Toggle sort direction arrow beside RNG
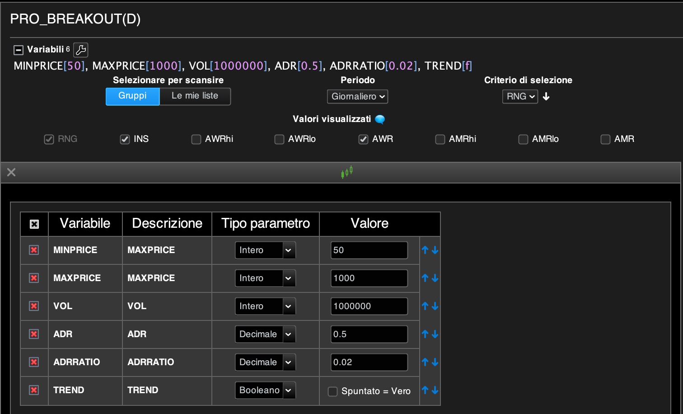This screenshot has width=683, height=414. (546, 96)
